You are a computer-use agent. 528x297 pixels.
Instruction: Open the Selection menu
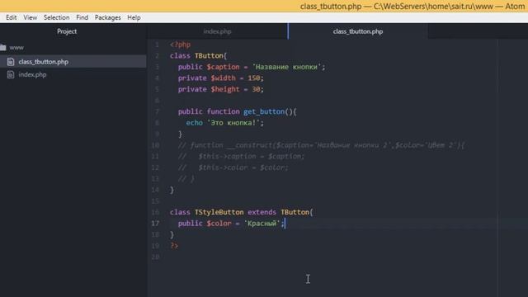[57, 17]
